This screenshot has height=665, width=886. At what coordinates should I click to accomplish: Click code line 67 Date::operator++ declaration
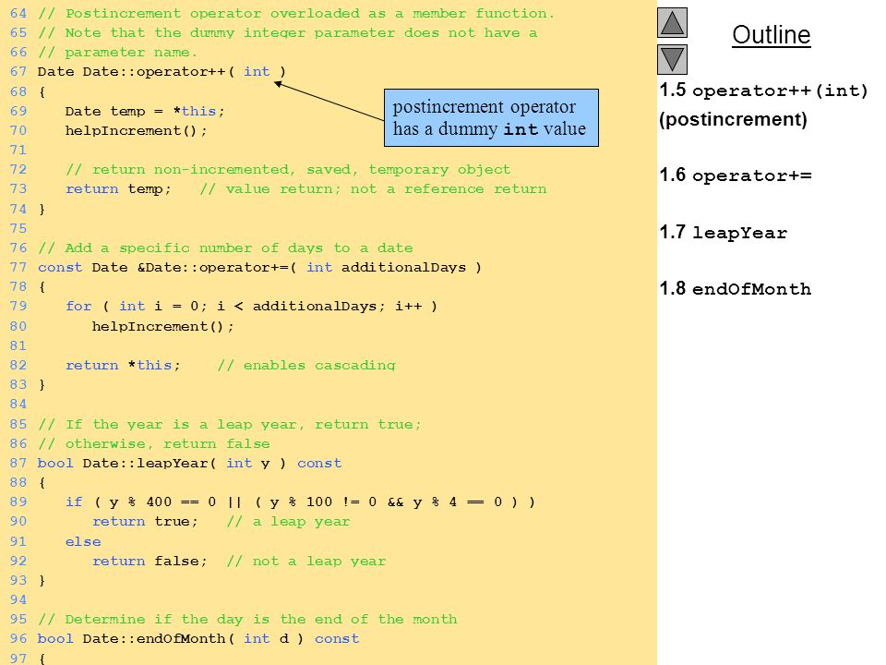click(x=162, y=72)
